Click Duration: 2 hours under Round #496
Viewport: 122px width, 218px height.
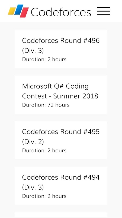pos(44,59)
